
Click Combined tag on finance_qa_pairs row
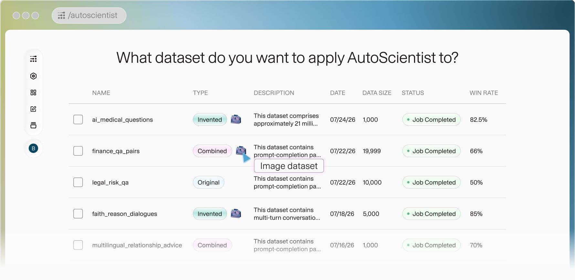tap(212, 151)
